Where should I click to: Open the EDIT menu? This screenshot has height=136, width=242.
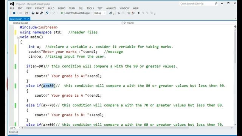click(20, 8)
